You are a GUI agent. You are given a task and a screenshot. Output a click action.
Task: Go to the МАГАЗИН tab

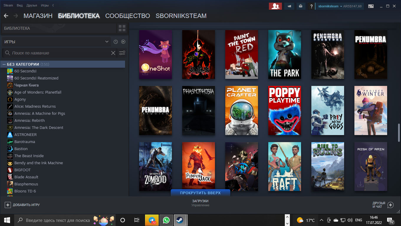[x=38, y=16]
